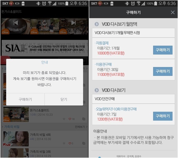Tap the copy icon on 가족의 비밀 4회 row
178x158 pixels.
[84, 143]
